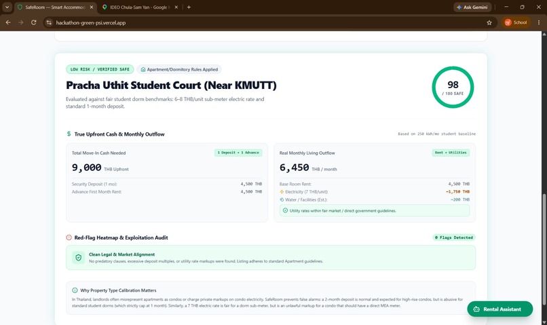Click the scrollbar up arrow
Image resolution: width=547 pixels, height=325 pixels.
(544, 34)
